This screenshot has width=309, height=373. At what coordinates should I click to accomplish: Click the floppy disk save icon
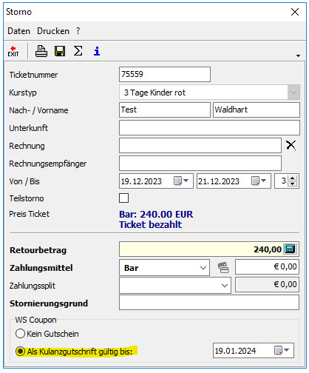60,51
